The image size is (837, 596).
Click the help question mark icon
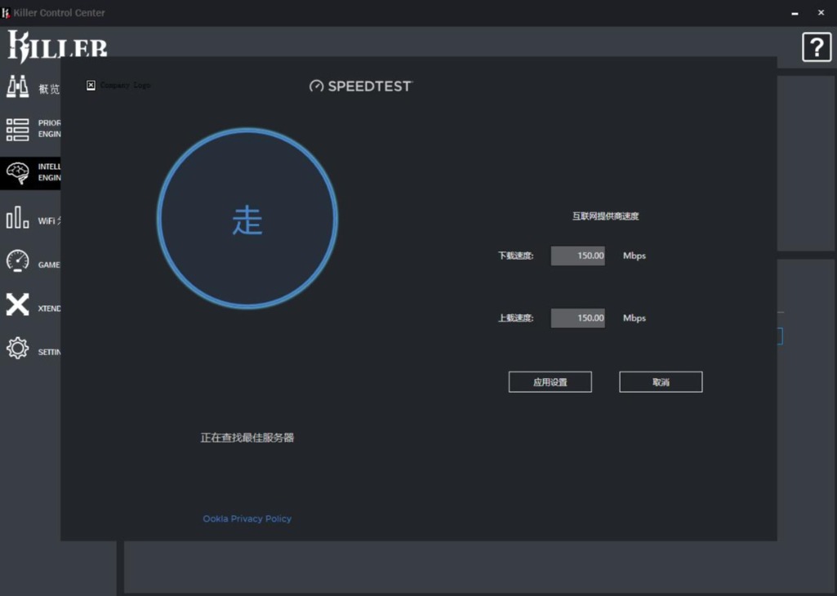click(817, 47)
